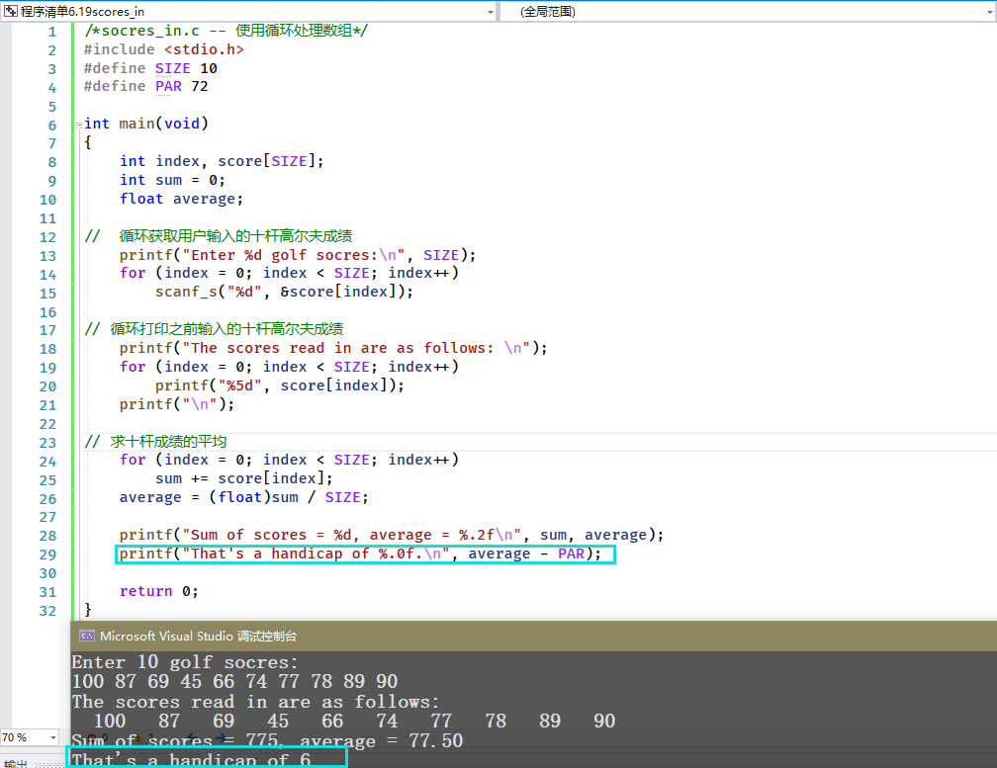The image size is (997, 768).
Task: Open the 程序清单6.19scores_in project dropdown
Action: pos(491,11)
